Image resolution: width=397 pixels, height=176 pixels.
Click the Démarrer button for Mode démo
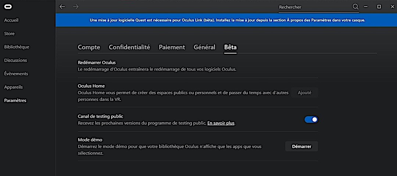[301, 146]
